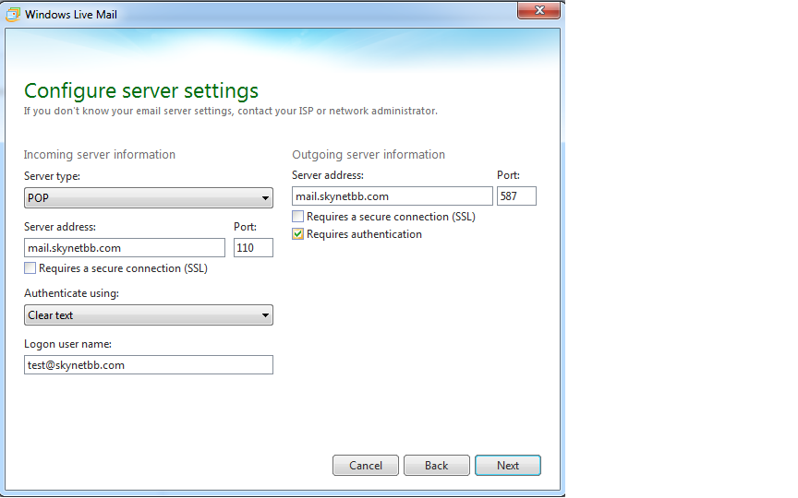Click the Windows Live Mail title text
Screen dimensions: 798x498
coord(71,15)
